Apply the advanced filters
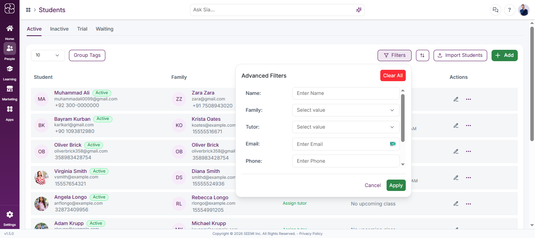 coord(396,185)
